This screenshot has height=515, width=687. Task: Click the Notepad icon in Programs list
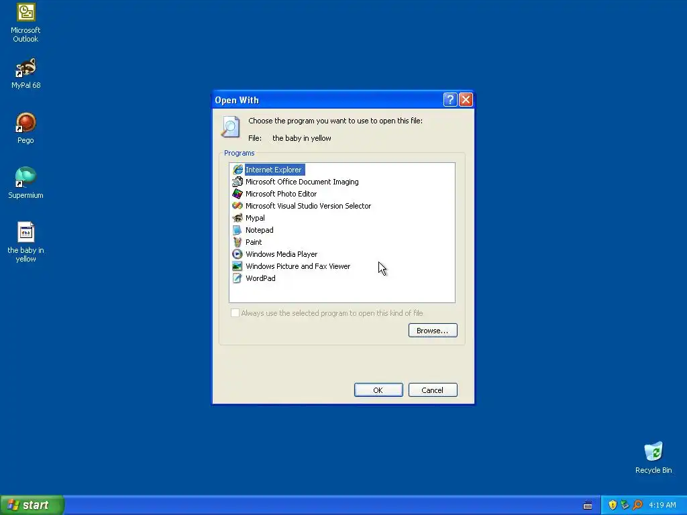click(237, 230)
